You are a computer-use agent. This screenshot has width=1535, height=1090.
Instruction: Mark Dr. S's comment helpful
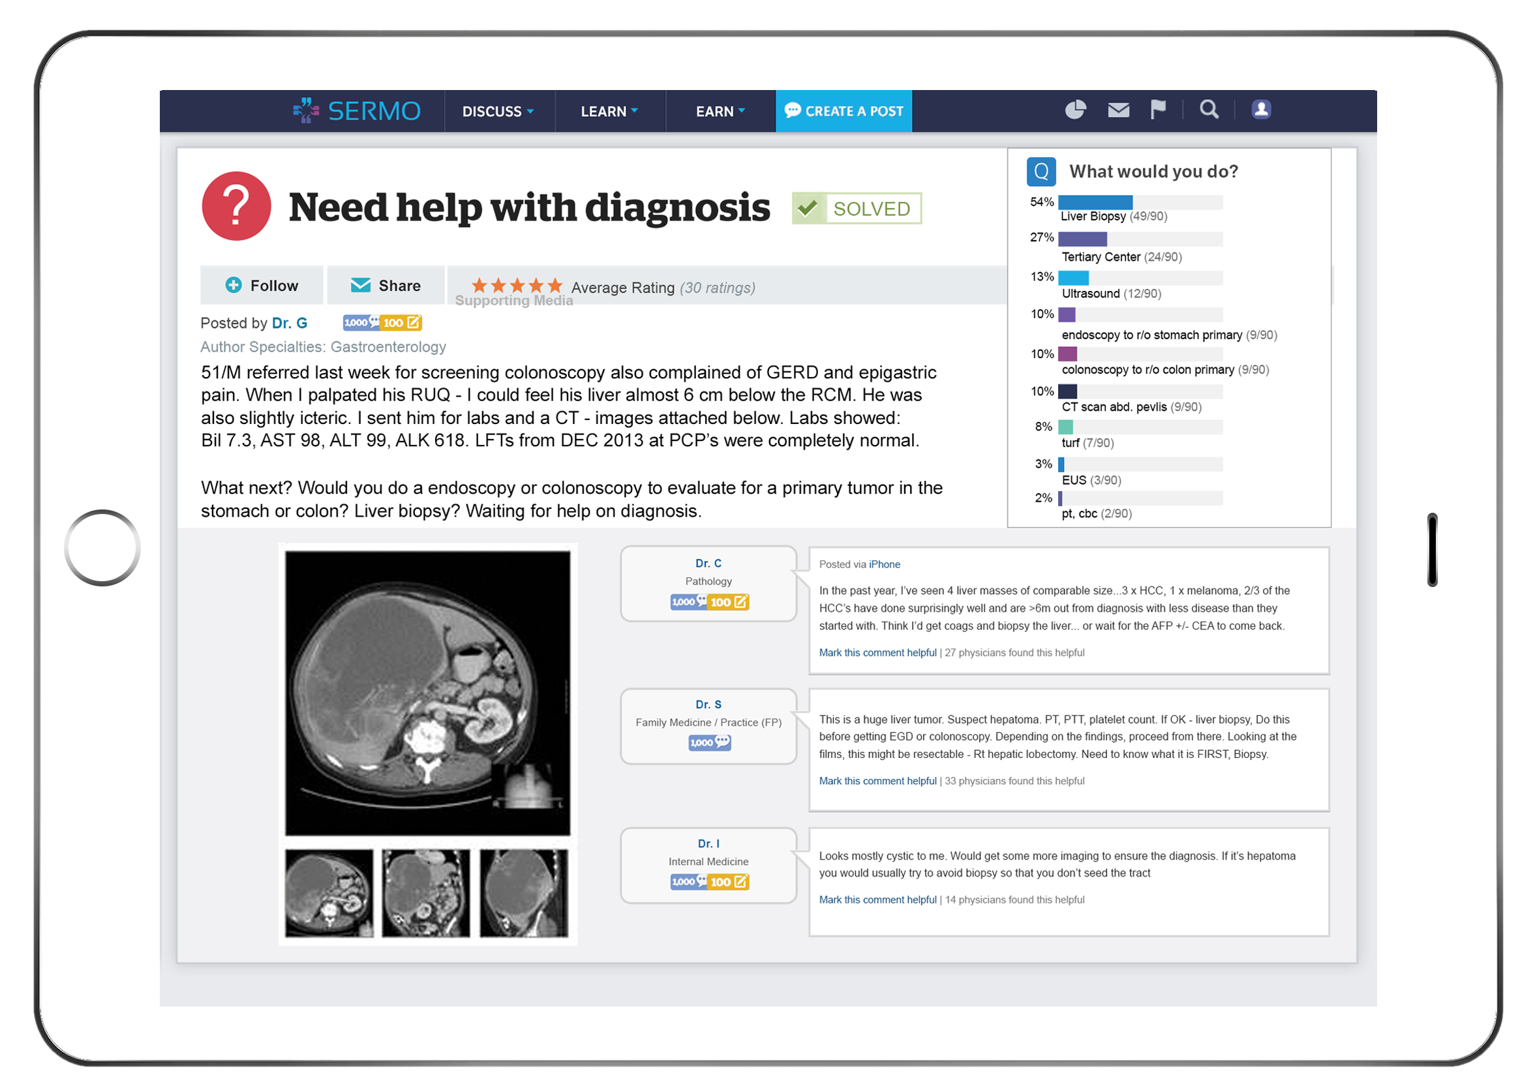click(x=877, y=781)
